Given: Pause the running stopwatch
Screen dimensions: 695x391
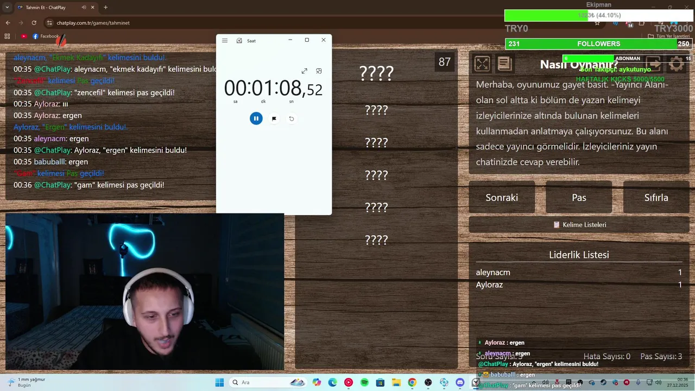Looking at the screenshot, I should pos(256,118).
